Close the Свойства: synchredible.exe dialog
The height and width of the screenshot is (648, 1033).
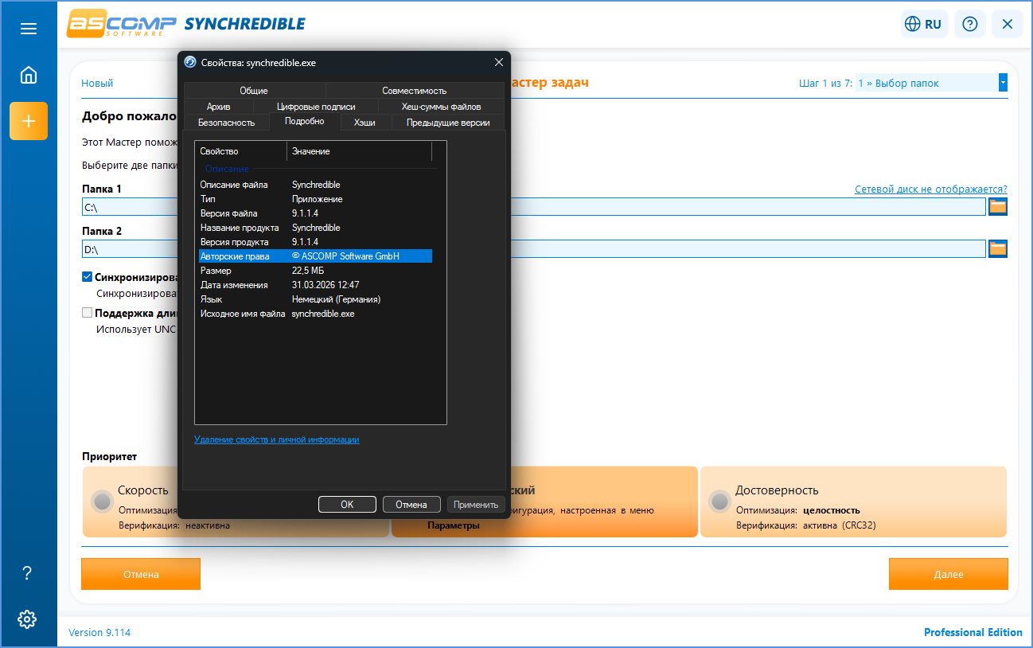(x=499, y=62)
